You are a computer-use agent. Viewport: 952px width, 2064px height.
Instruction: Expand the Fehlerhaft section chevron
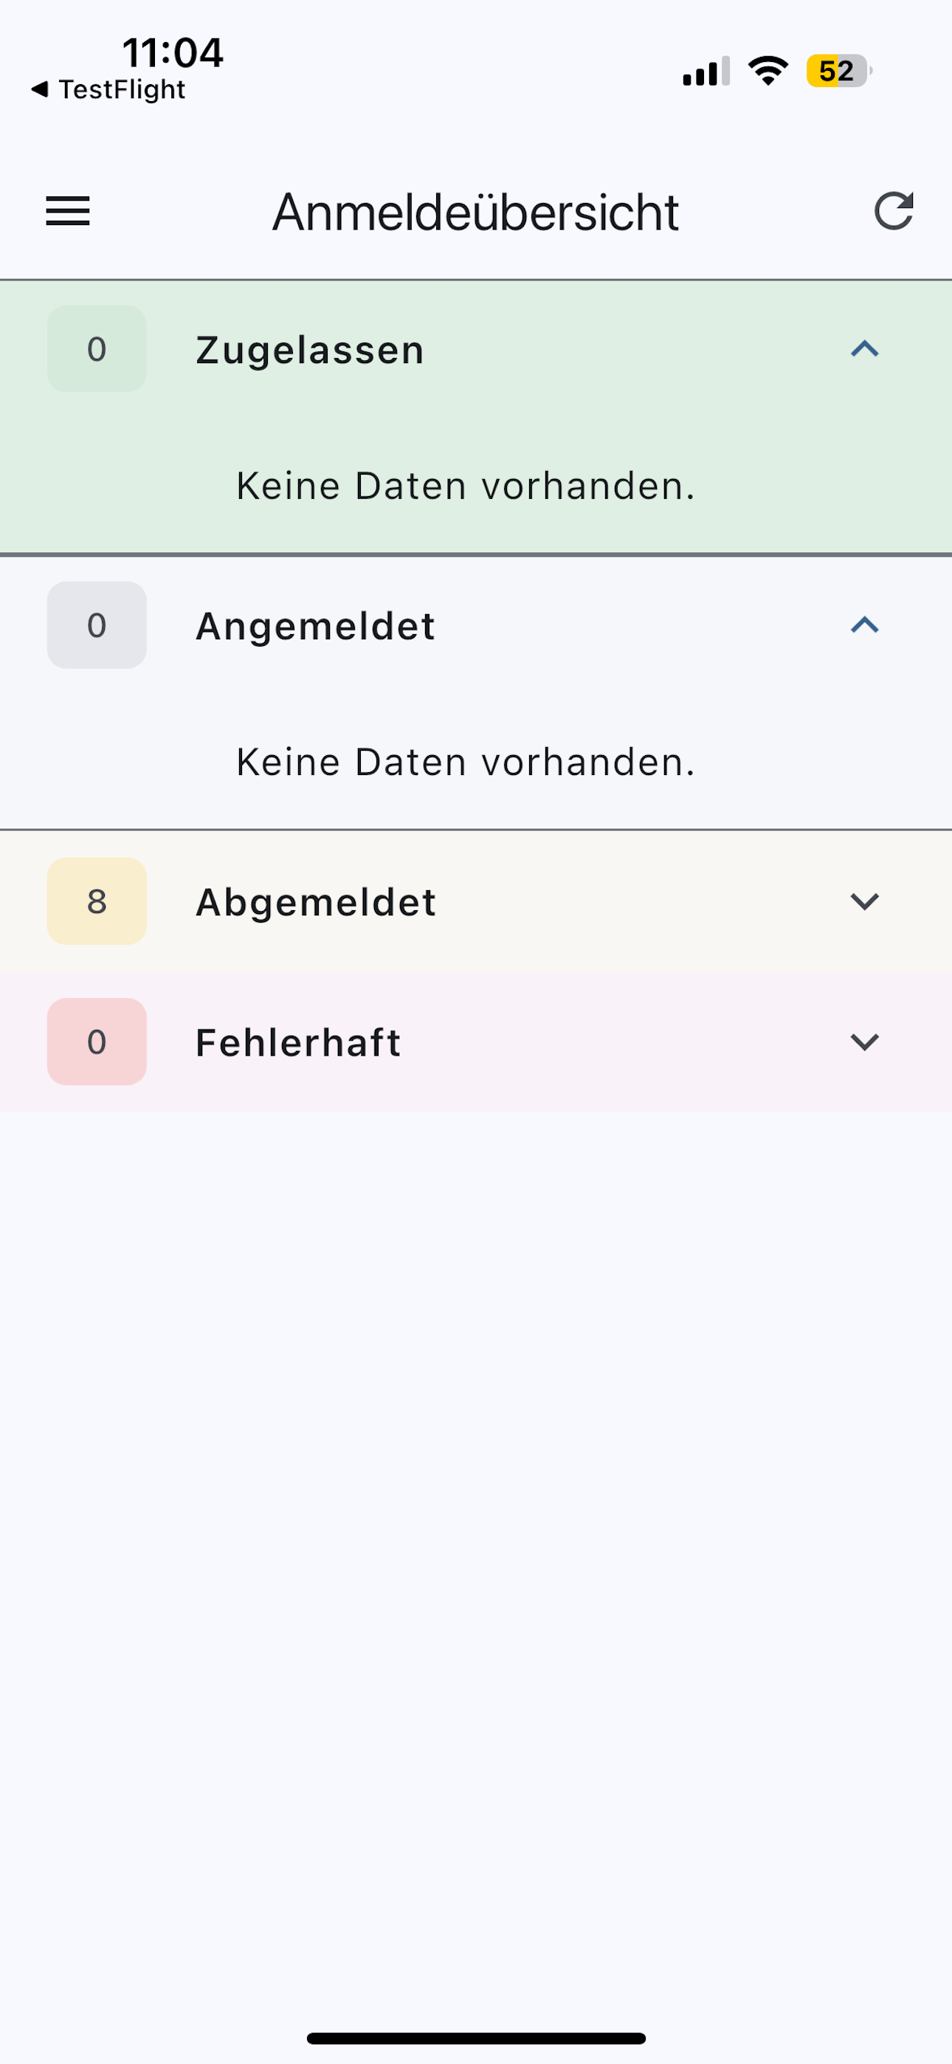click(x=865, y=1042)
